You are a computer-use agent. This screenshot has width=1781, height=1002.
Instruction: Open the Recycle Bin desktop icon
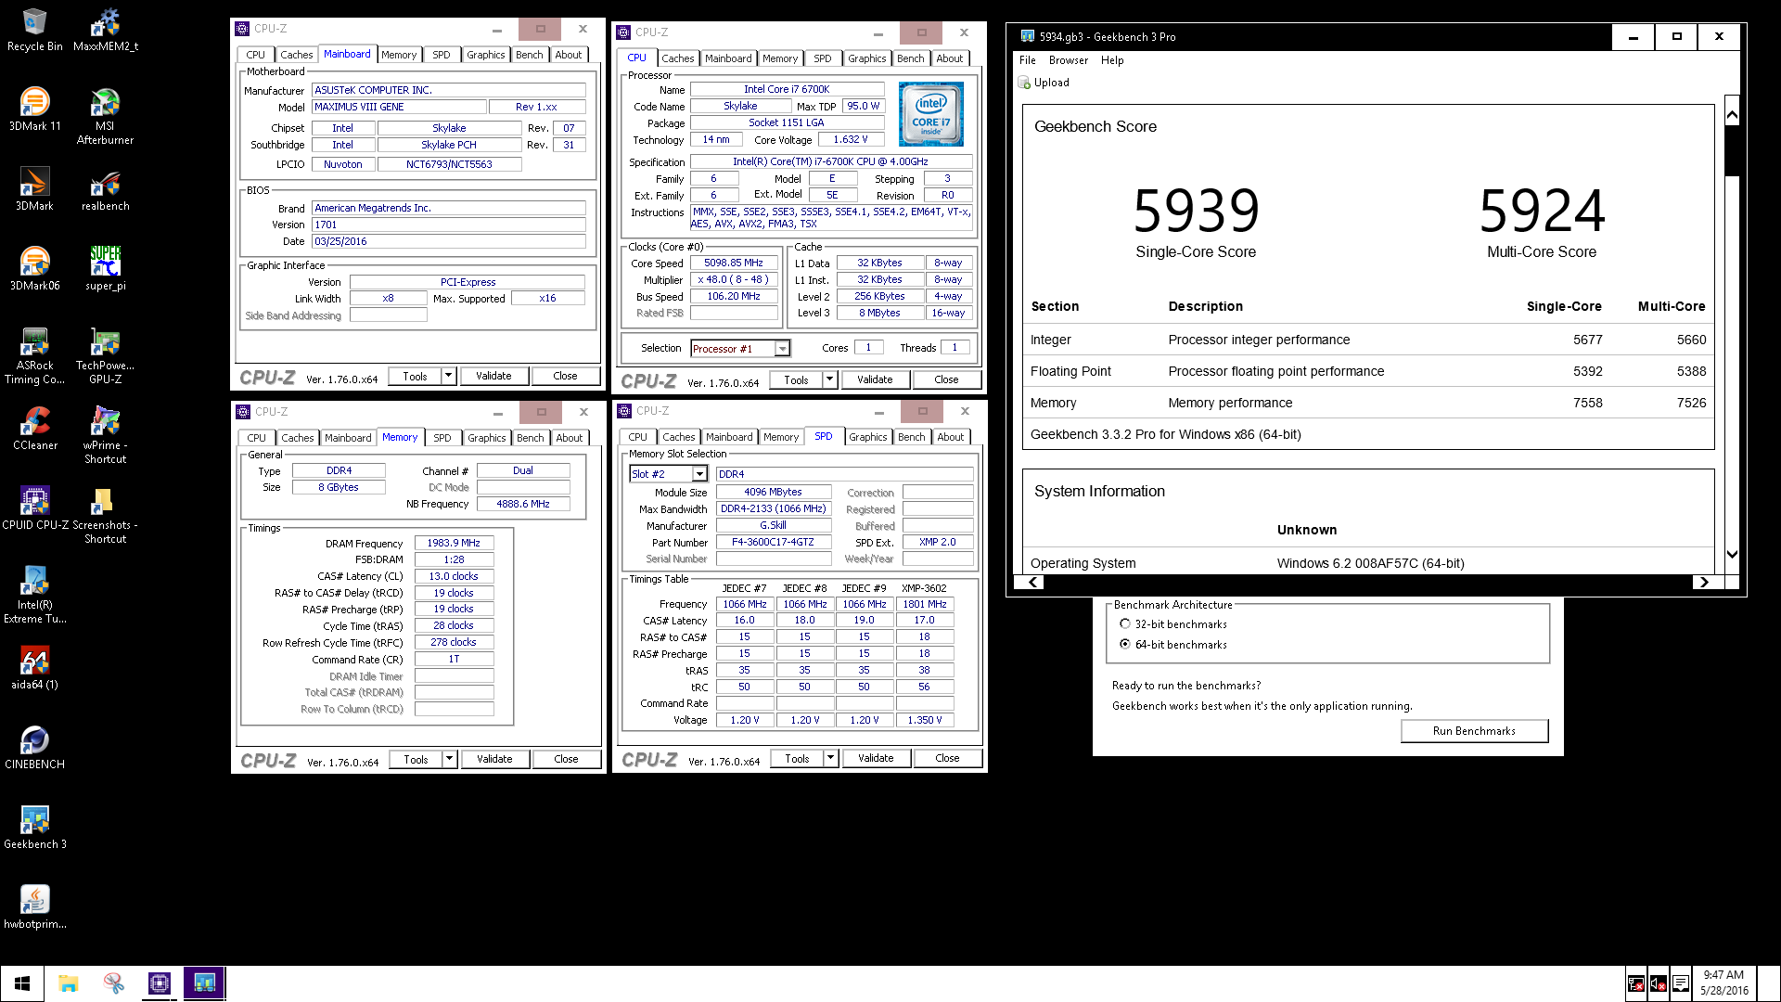(34, 30)
